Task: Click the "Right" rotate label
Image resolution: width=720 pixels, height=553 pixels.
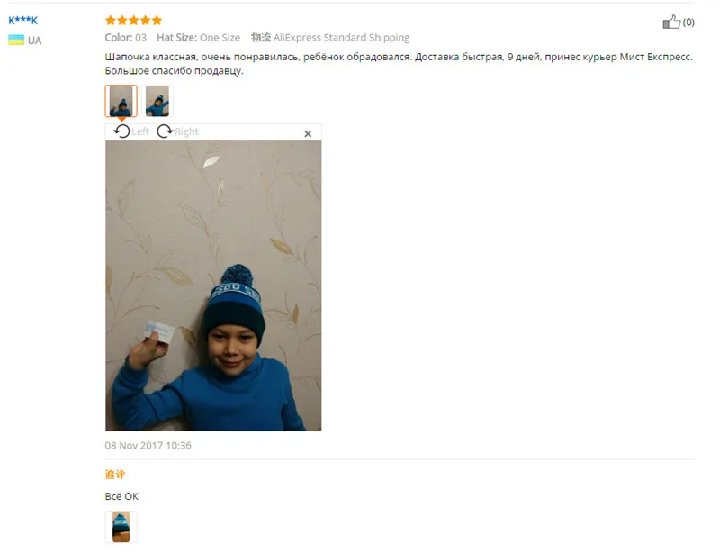Action: [186, 131]
